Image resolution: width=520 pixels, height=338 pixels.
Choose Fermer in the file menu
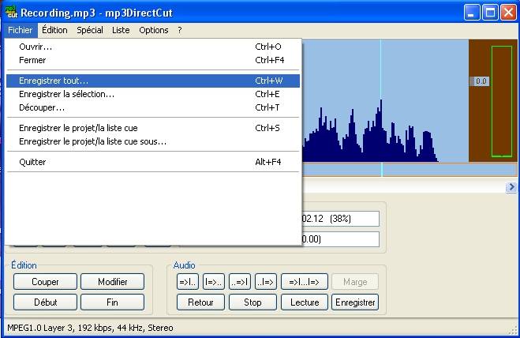tap(153, 61)
